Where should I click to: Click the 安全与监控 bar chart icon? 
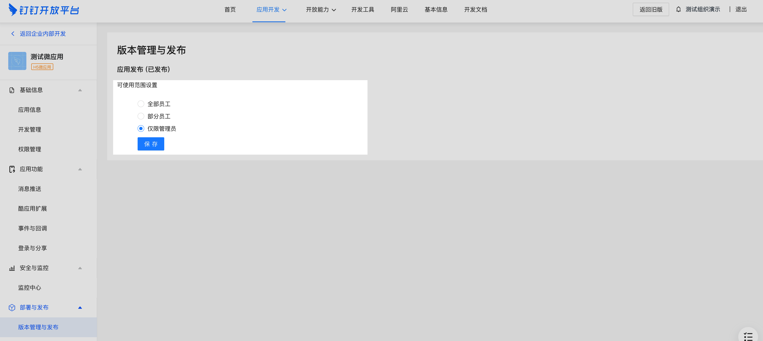[x=12, y=268]
